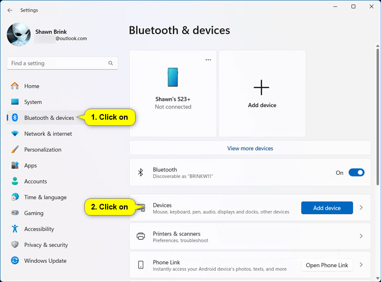Click the Windows Update sync icon

click(x=15, y=260)
